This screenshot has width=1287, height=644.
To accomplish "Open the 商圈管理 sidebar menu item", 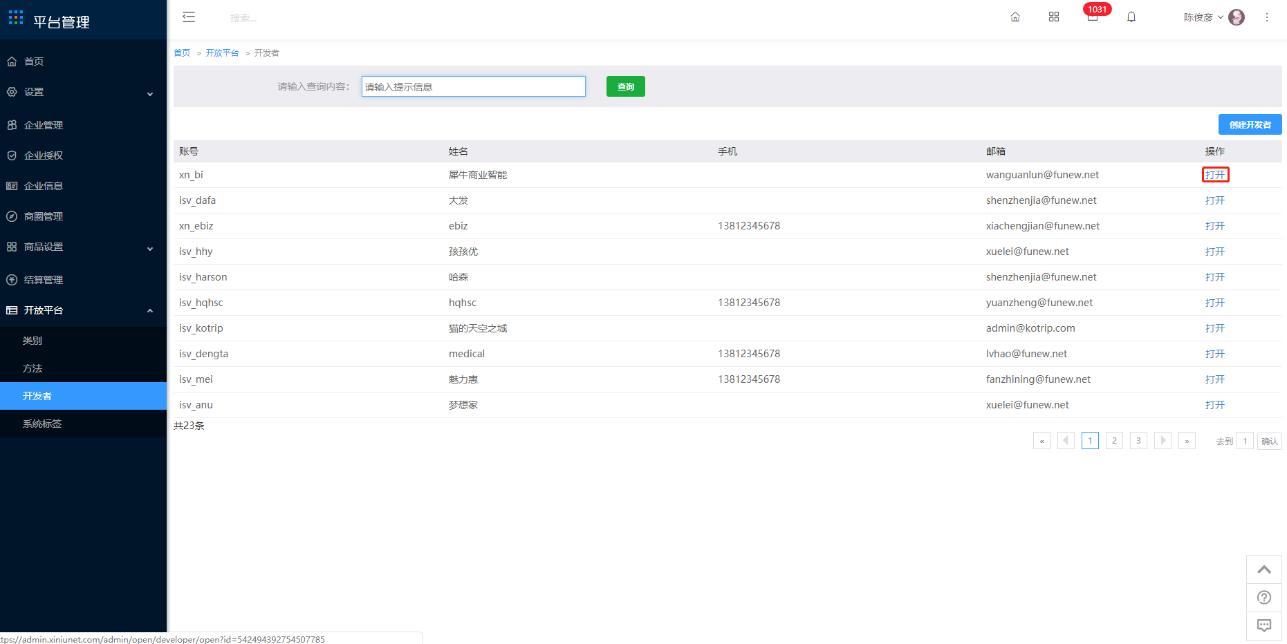I will (x=83, y=216).
